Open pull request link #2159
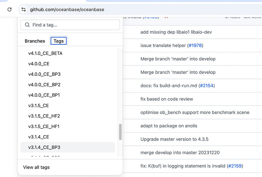This screenshot has height=177, width=262. pyautogui.click(x=235, y=166)
